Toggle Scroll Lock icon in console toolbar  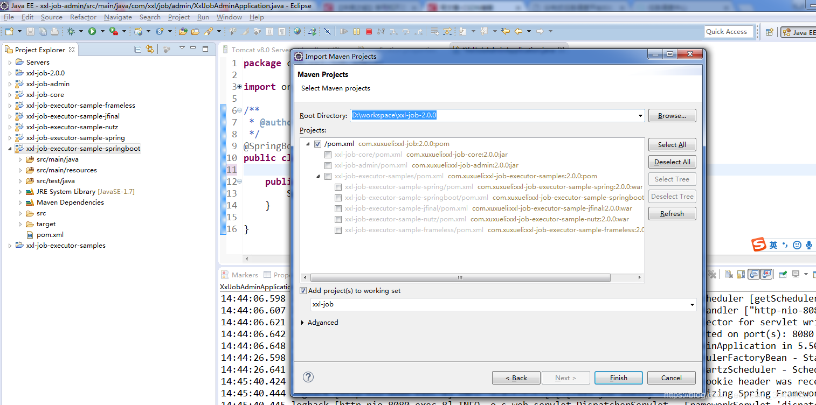coord(741,274)
